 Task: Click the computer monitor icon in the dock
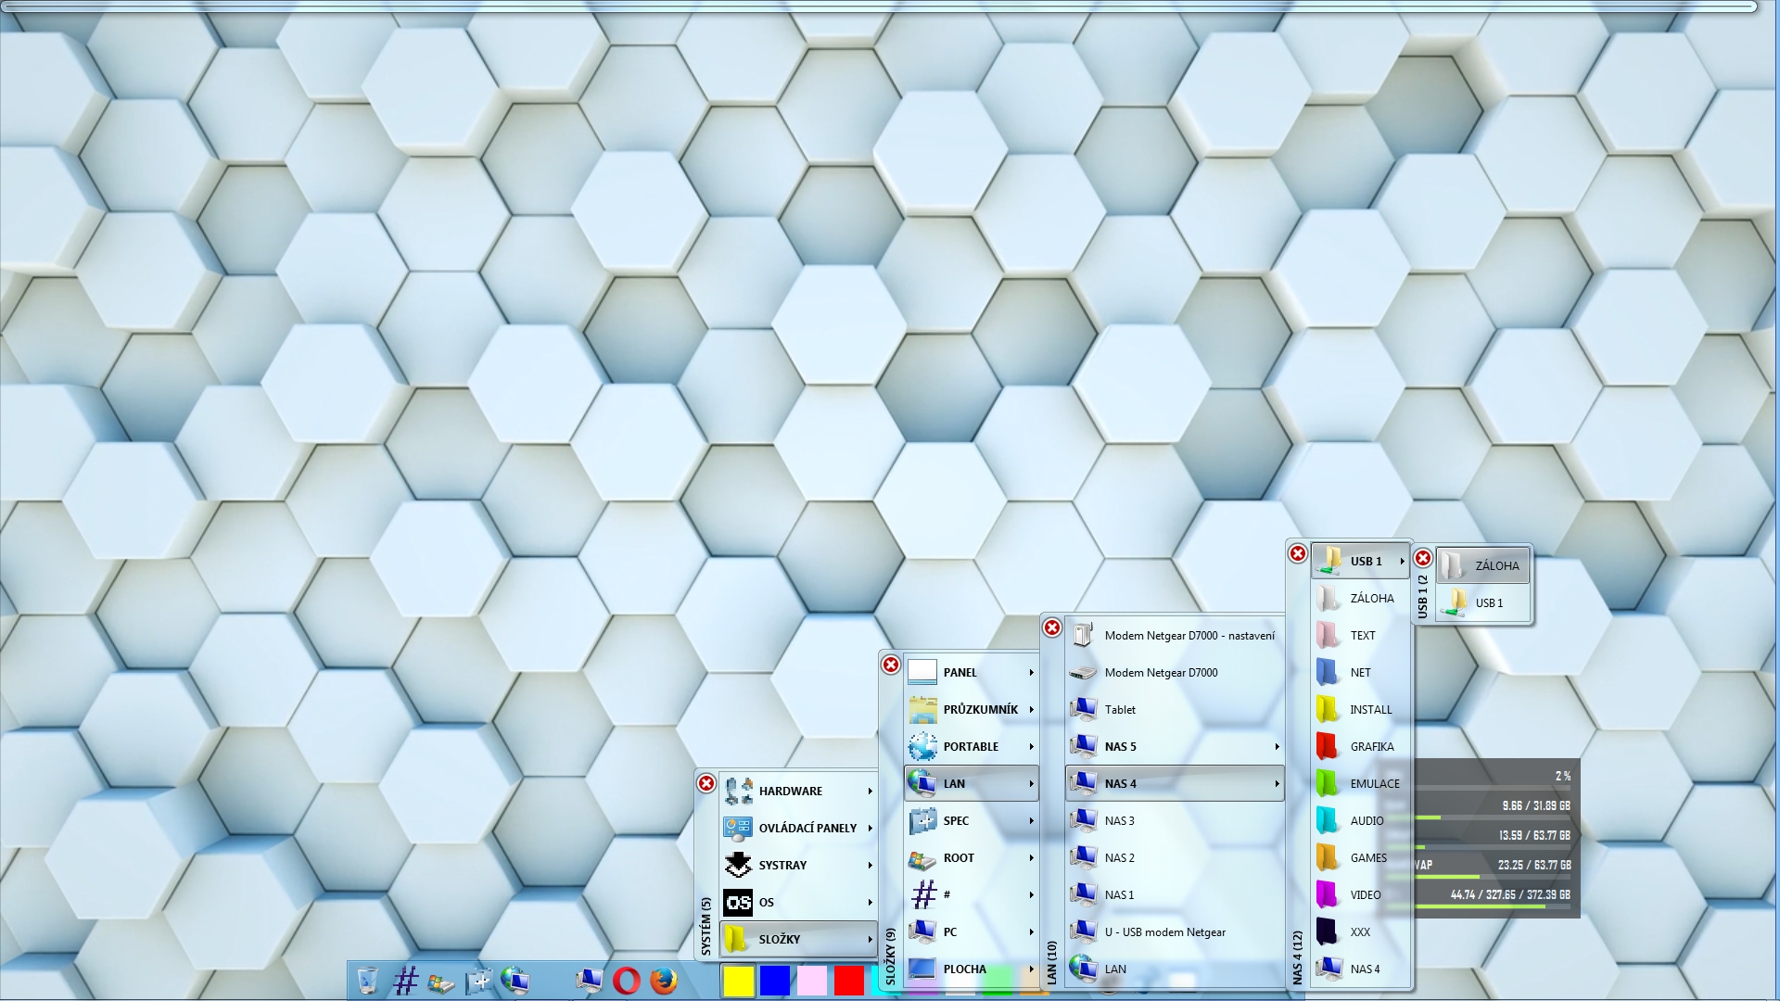coord(589,980)
